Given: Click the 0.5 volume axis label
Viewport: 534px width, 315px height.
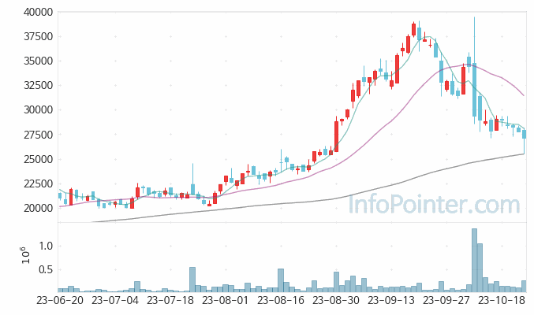Looking at the screenshot, I should [x=46, y=270].
